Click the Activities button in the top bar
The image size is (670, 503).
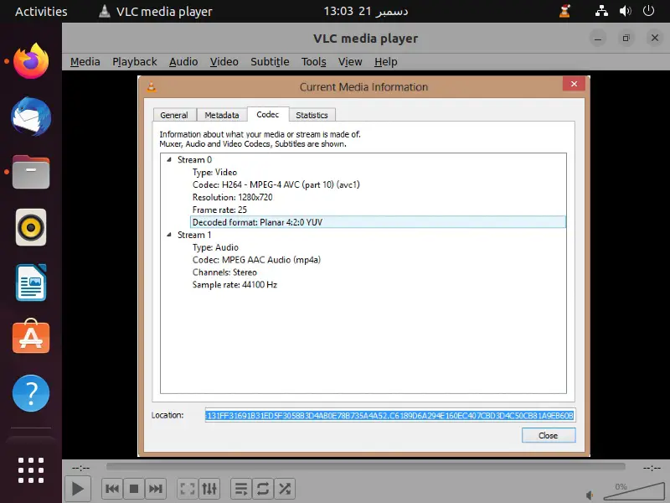click(41, 11)
